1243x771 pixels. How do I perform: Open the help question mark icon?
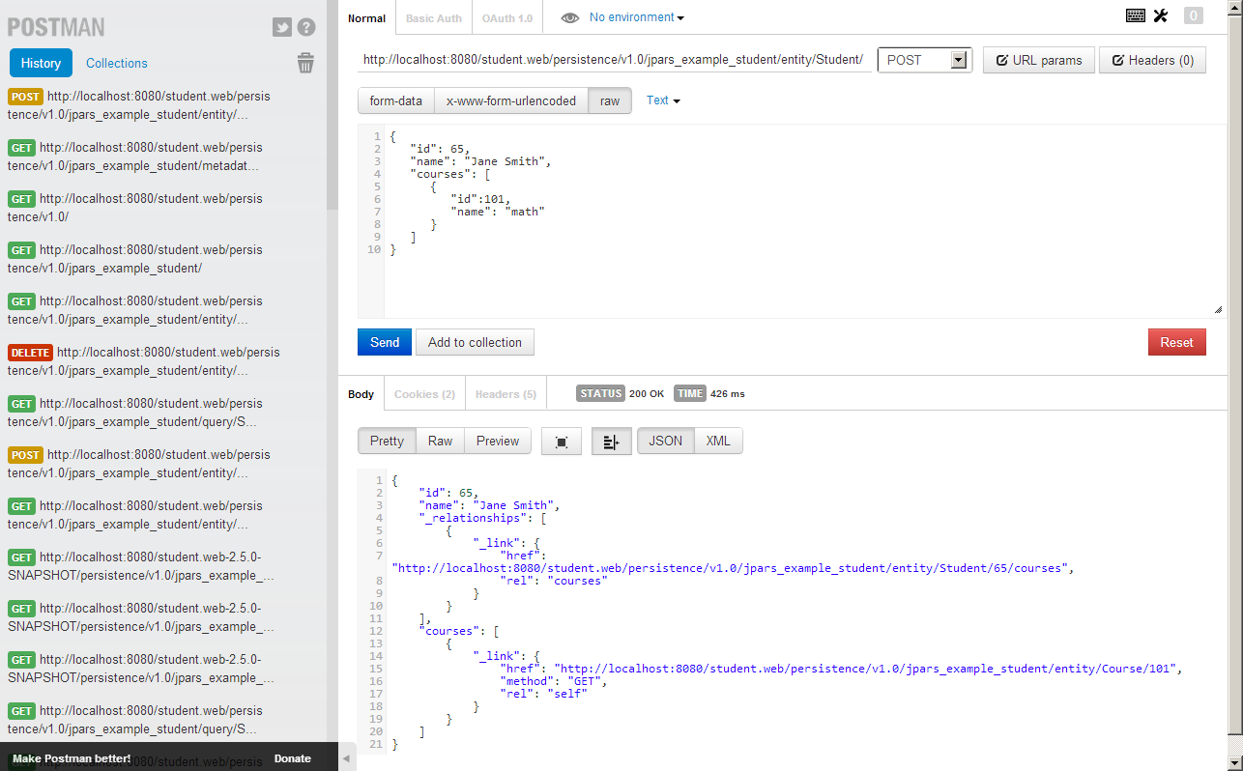point(306,28)
